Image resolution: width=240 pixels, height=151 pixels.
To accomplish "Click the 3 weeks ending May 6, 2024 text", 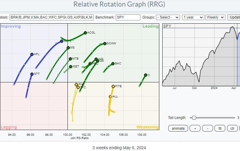I will click(119, 148).
